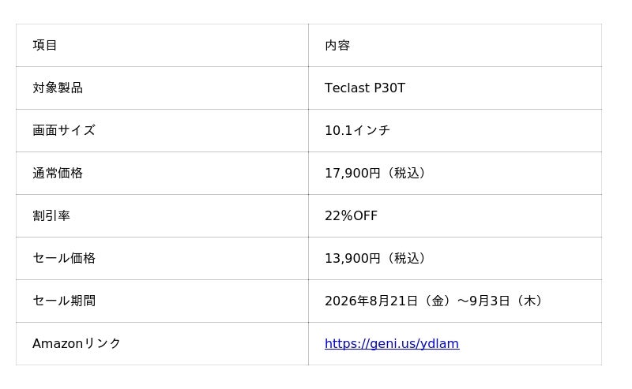Select the 割引率 label cell

click(x=162, y=216)
